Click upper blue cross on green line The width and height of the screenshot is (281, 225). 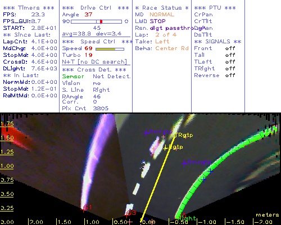tap(211, 171)
